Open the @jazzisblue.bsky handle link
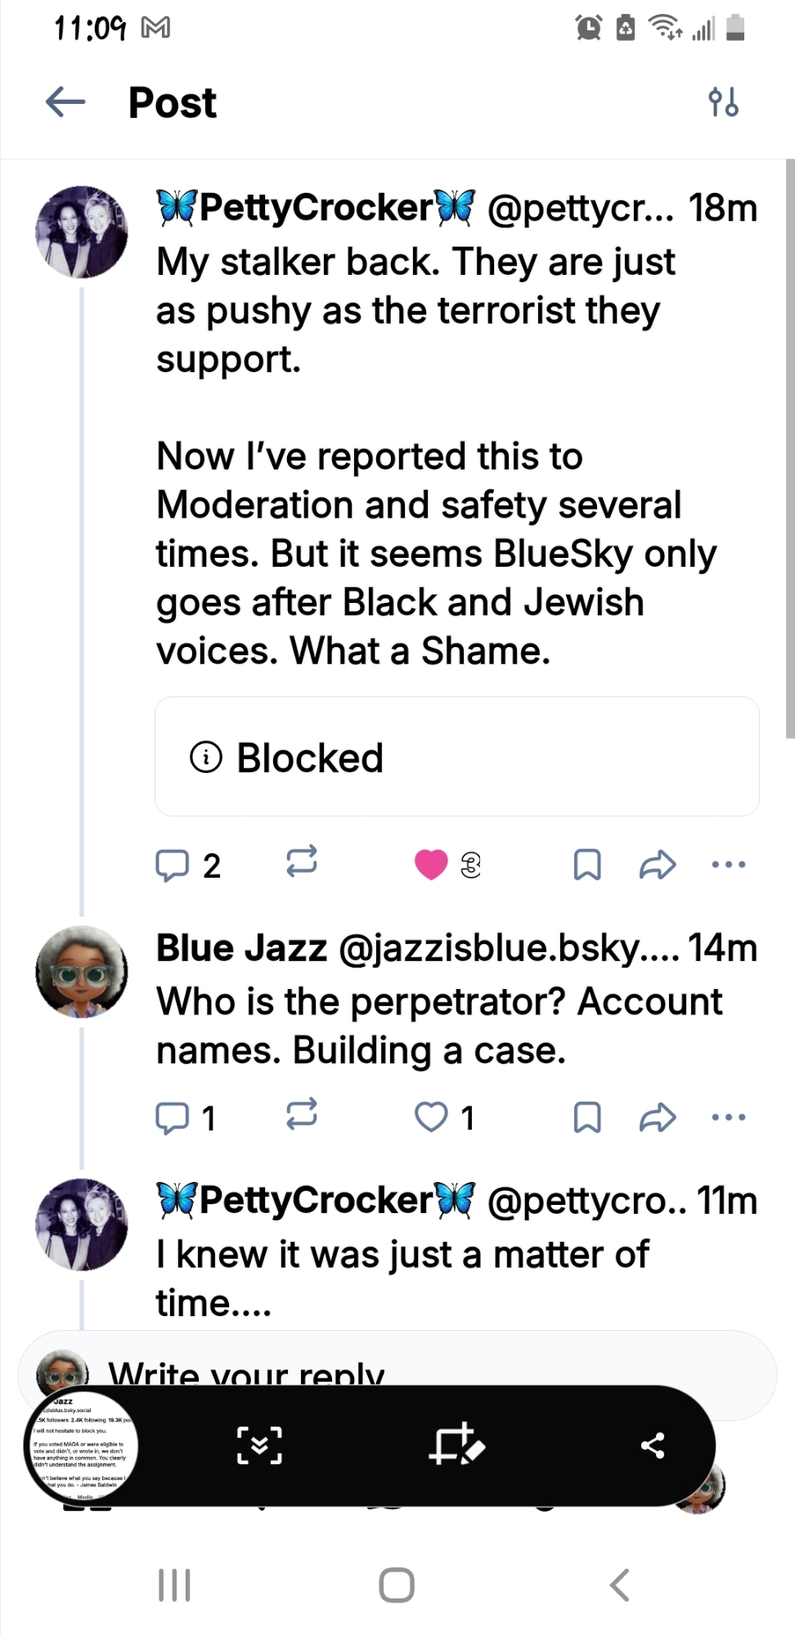The height and width of the screenshot is (1636, 795). pyautogui.click(x=507, y=949)
